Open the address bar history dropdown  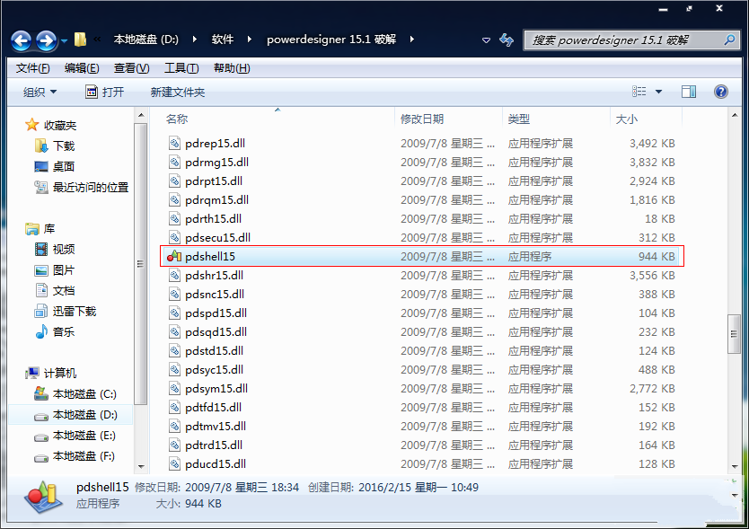coord(486,40)
